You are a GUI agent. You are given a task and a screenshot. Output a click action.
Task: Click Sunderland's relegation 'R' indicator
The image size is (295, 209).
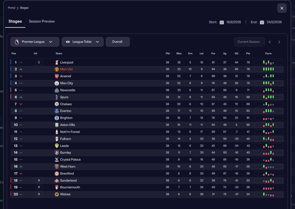point(39,180)
